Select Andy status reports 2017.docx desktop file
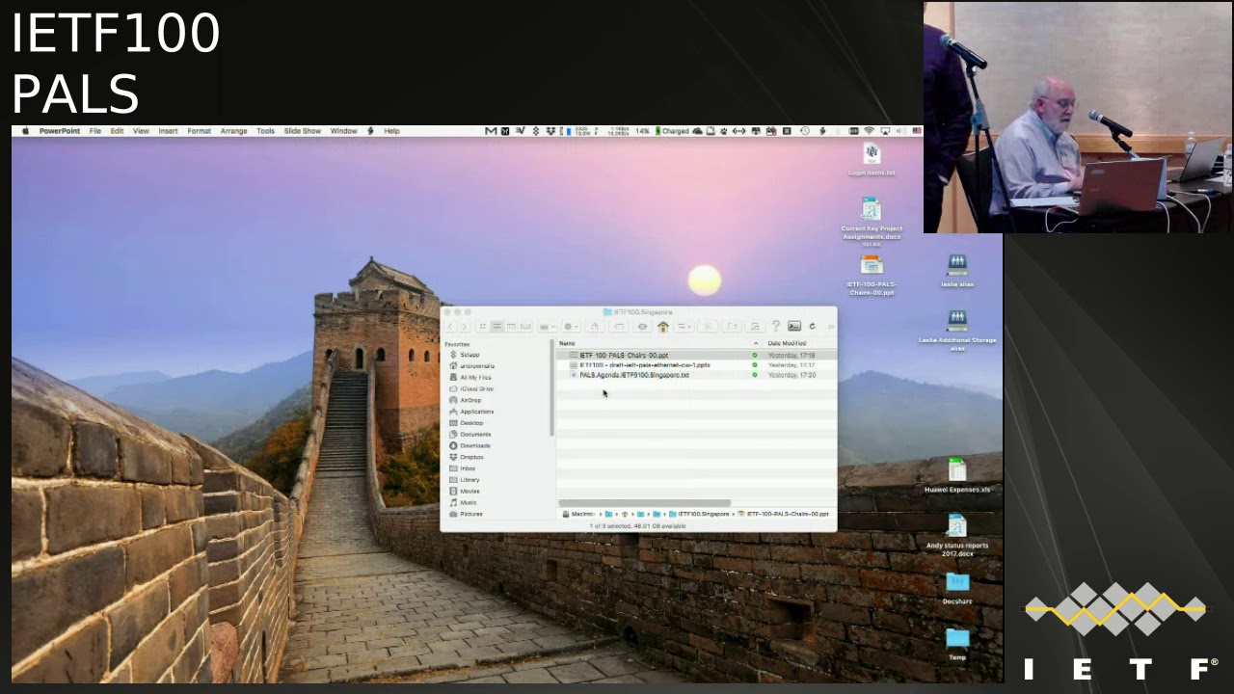 point(957,535)
